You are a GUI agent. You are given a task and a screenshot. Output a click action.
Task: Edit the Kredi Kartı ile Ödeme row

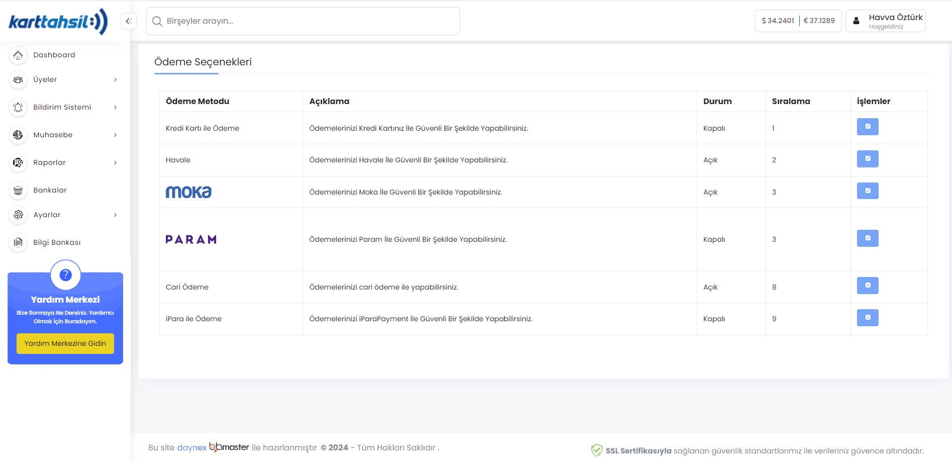(x=868, y=127)
